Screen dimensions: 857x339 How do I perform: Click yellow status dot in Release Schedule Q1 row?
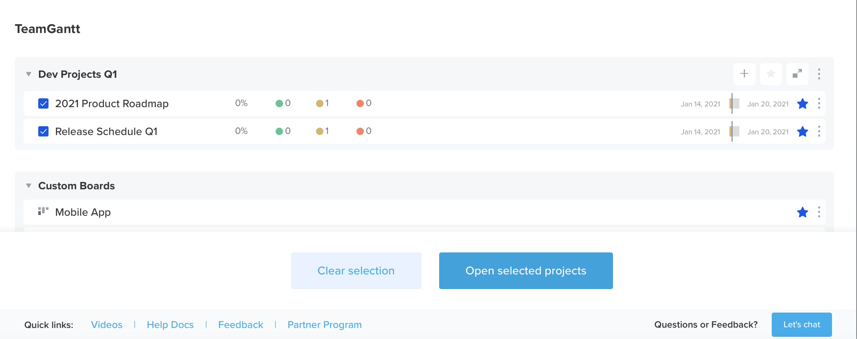coord(319,131)
